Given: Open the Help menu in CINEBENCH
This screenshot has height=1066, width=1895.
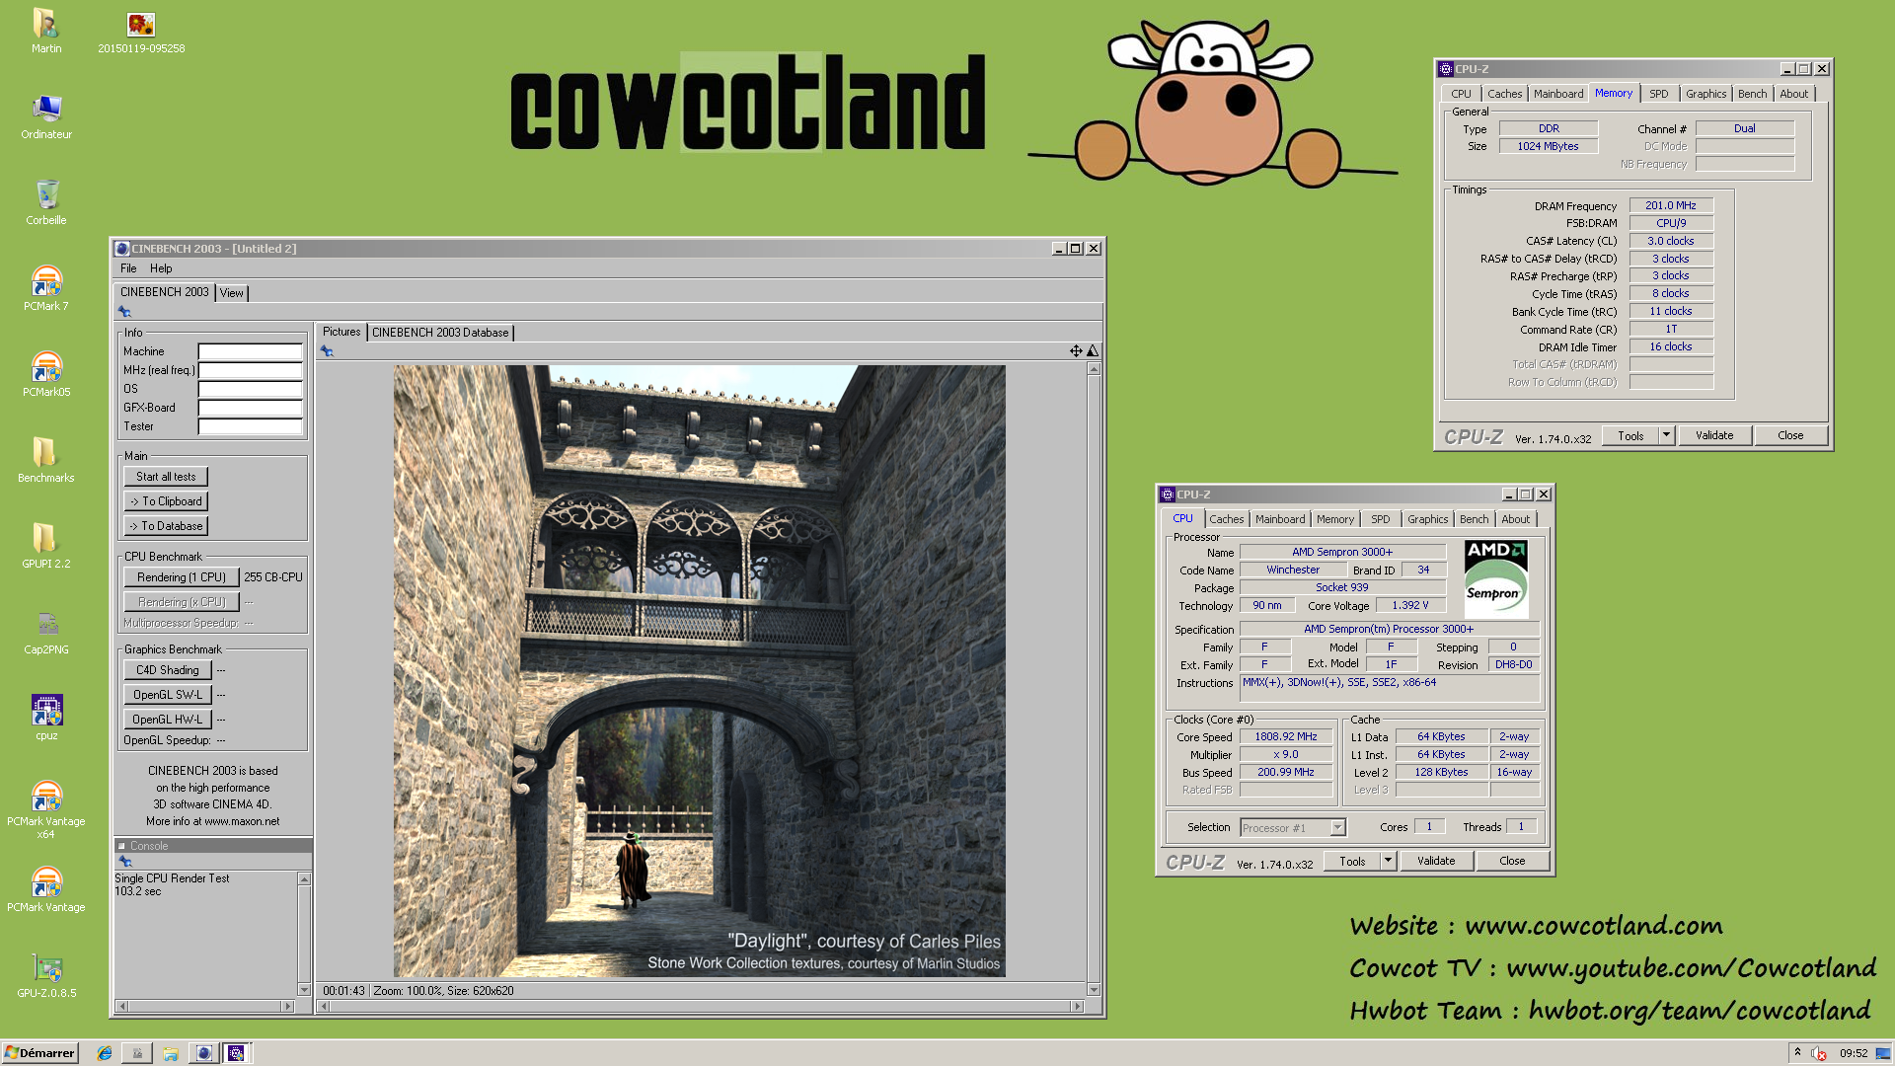Looking at the screenshot, I should (x=161, y=268).
